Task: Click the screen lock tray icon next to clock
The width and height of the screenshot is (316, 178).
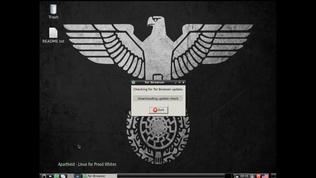Action: (252, 176)
